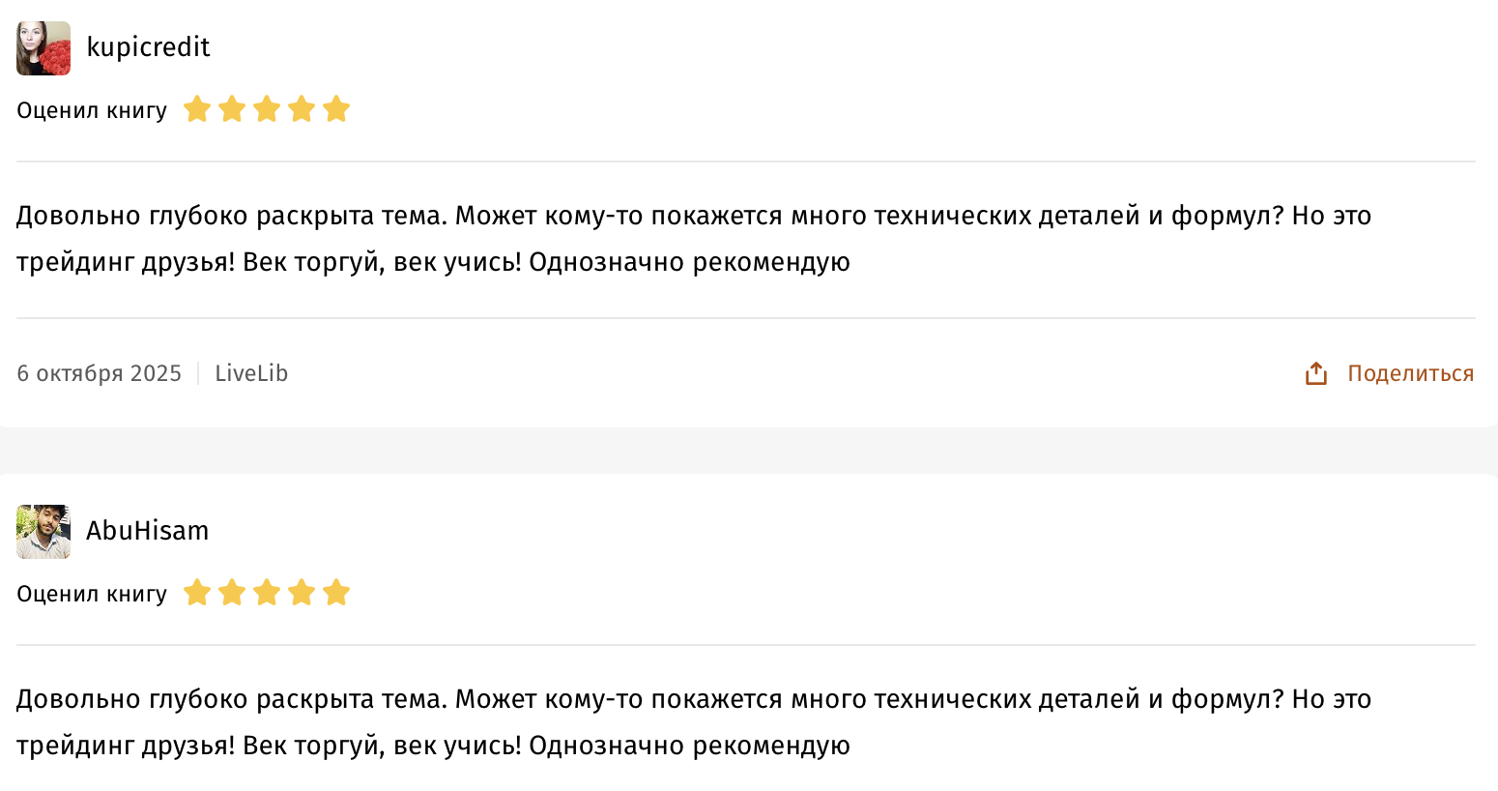The height and width of the screenshot is (791, 1498).
Task: Click the Поделиться link
Action: [1410, 373]
